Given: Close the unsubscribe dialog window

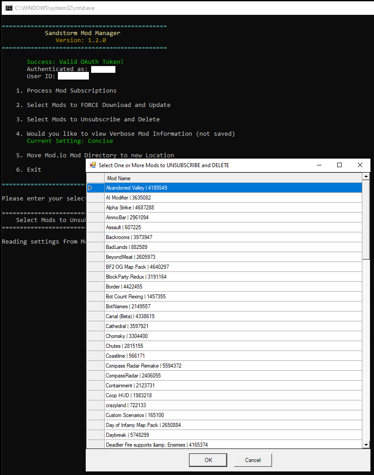Looking at the screenshot, I should tap(360, 165).
